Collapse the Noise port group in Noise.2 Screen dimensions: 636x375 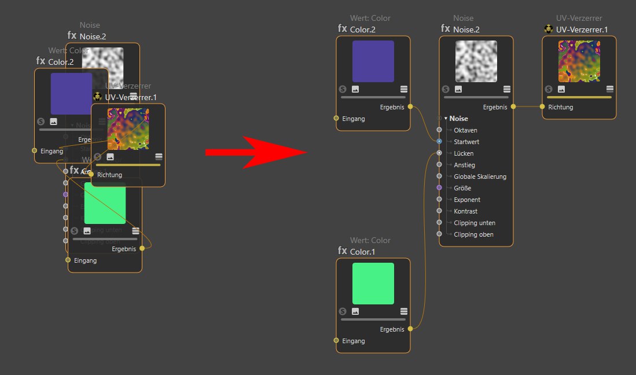pos(446,119)
